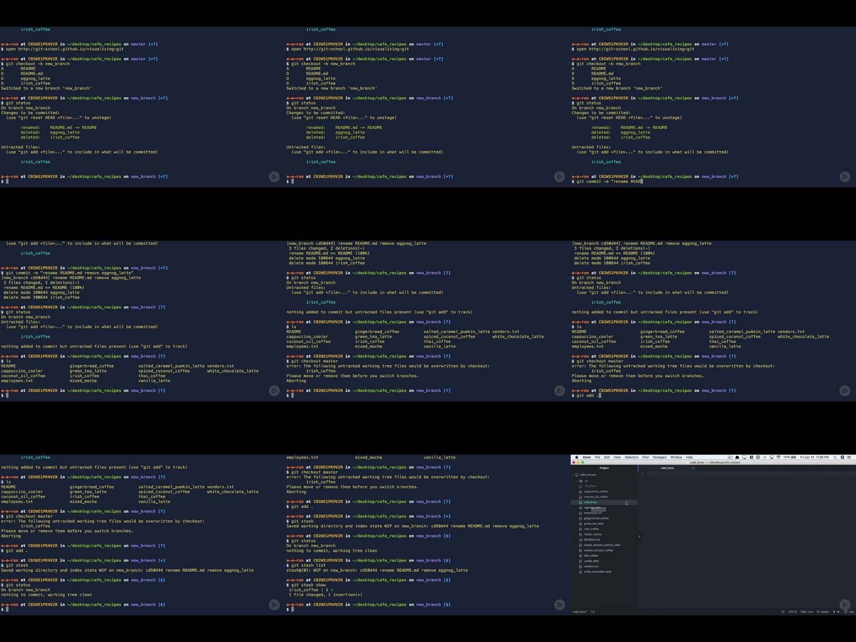This screenshot has height=642, width=856.
Task: Click the master branch indicator in Atom status bar
Action: (823, 612)
